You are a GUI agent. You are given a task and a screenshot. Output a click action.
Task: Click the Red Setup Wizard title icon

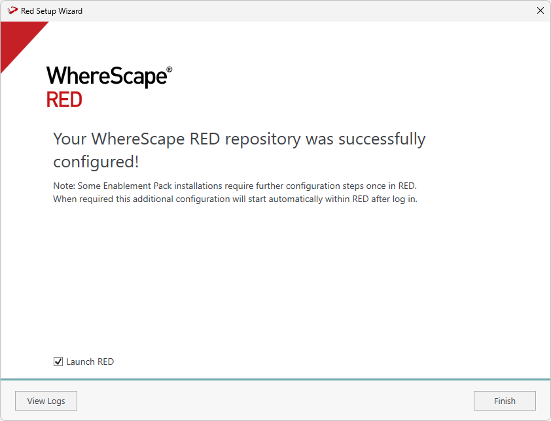[x=12, y=10]
